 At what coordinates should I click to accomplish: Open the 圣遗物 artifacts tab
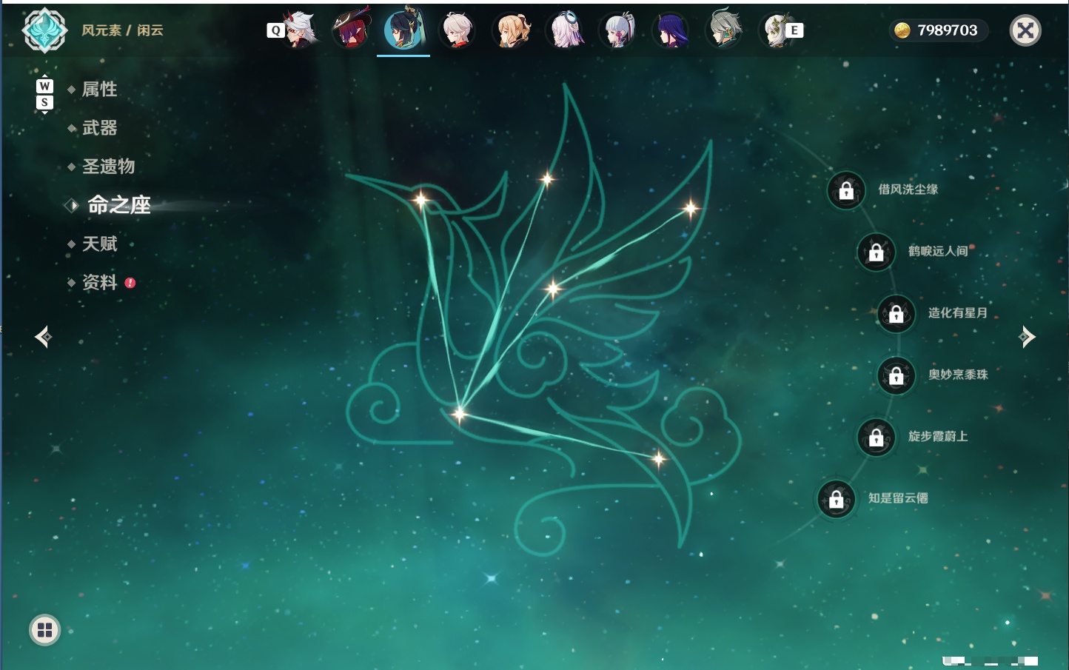coord(108,167)
